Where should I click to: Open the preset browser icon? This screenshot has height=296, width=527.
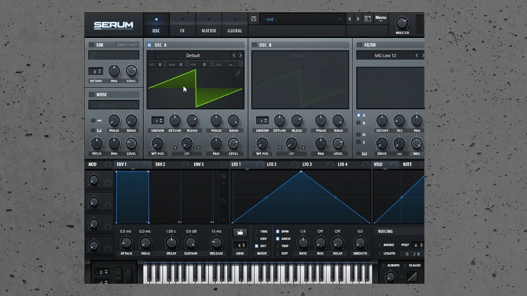click(368, 19)
